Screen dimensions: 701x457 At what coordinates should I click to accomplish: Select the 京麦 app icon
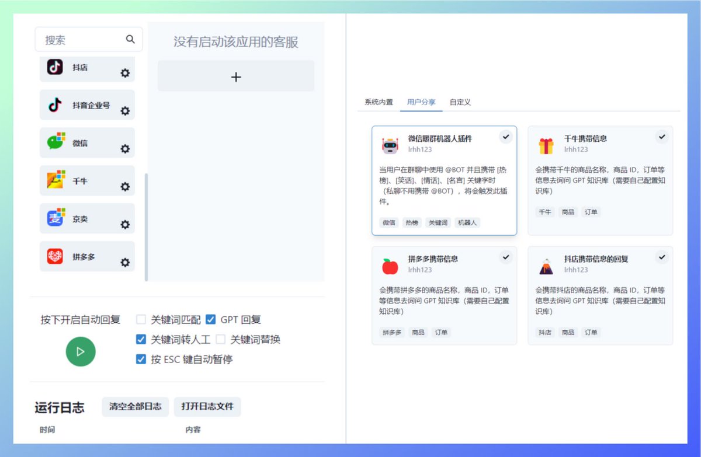(55, 218)
